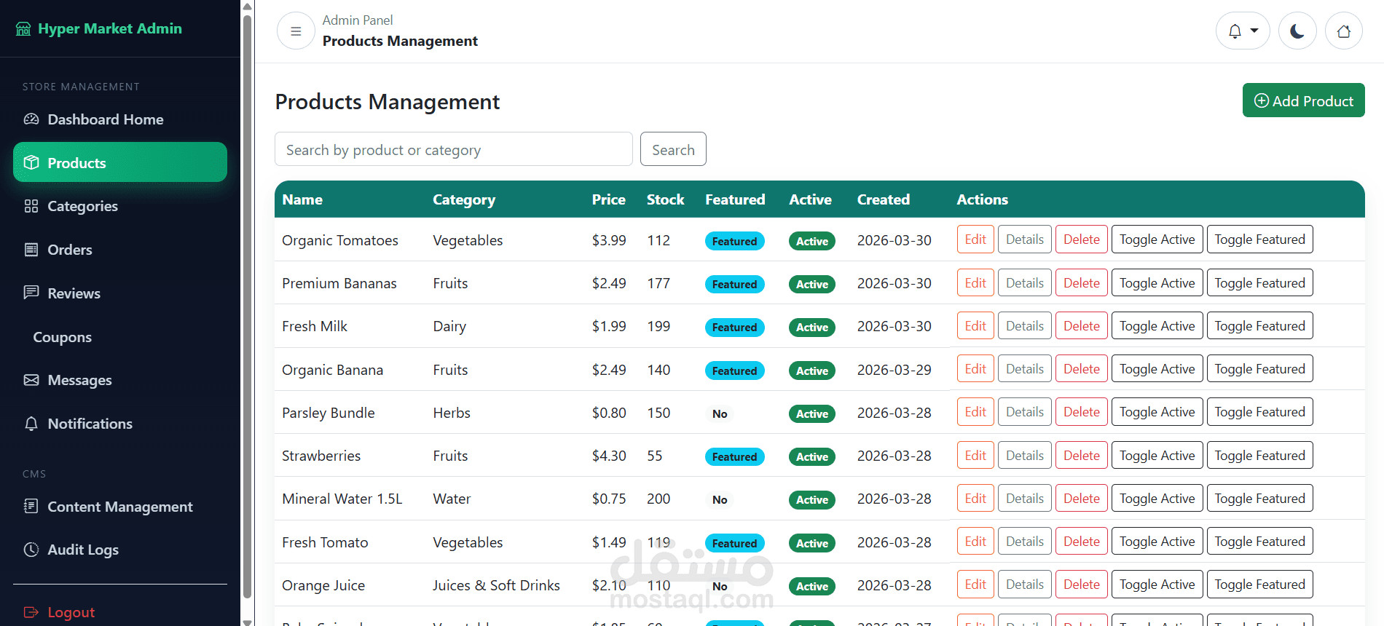Image resolution: width=1384 pixels, height=626 pixels.
Task: Delete the Fresh Milk product
Action: [x=1081, y=326]
